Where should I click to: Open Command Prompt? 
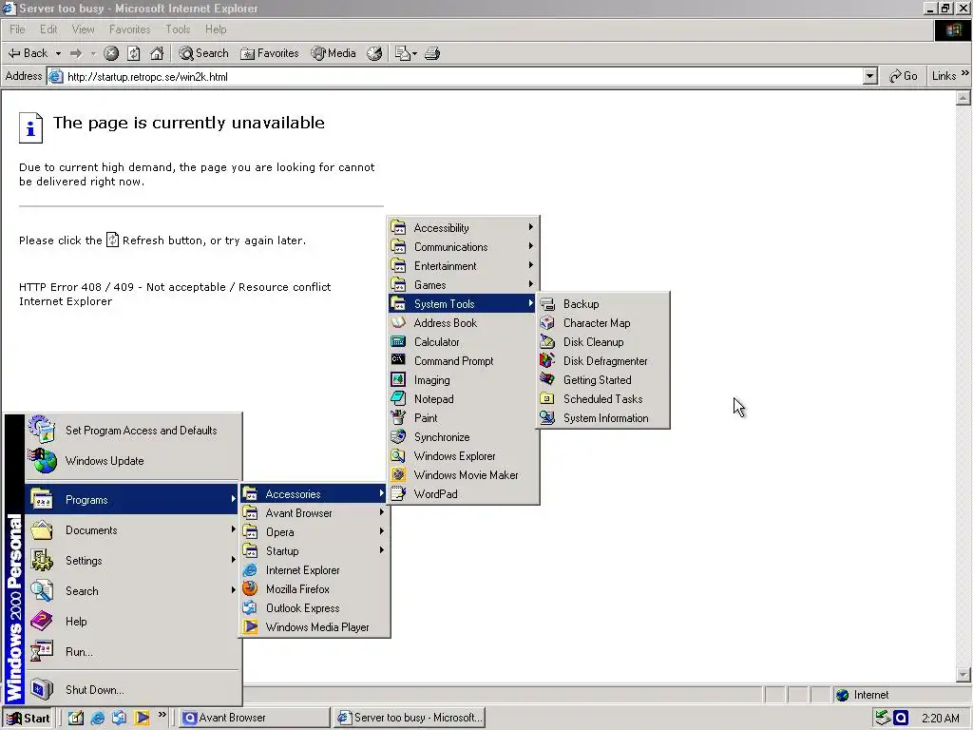463,361
